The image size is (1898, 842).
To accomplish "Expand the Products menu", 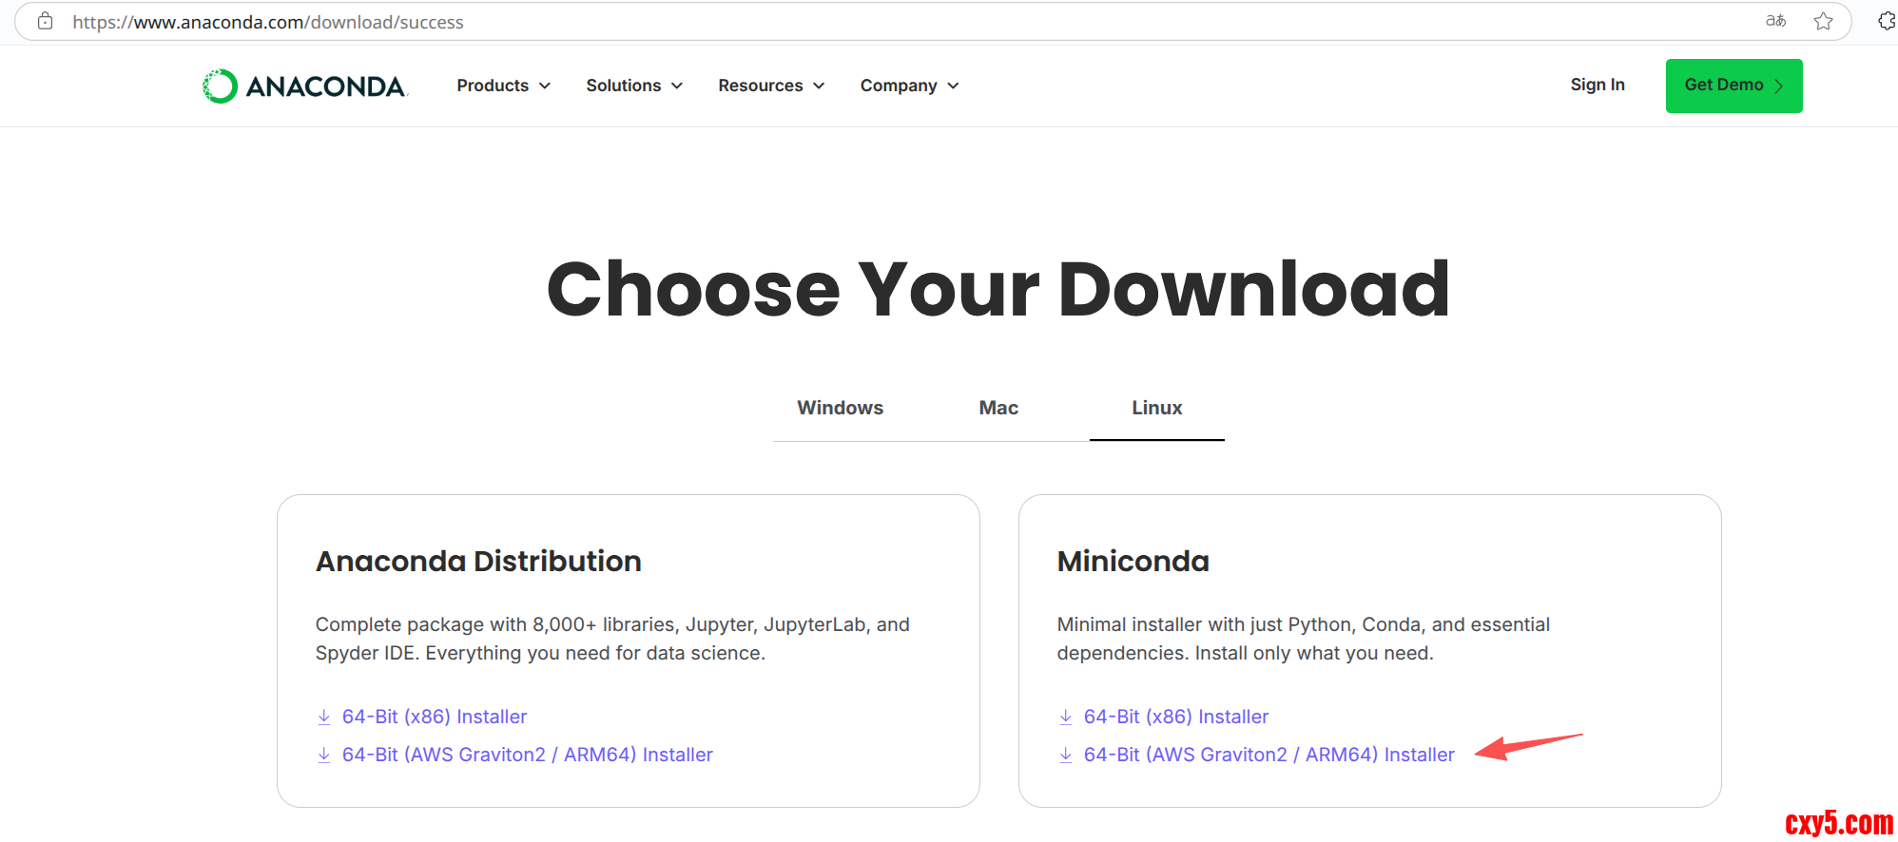I will 504,86.
